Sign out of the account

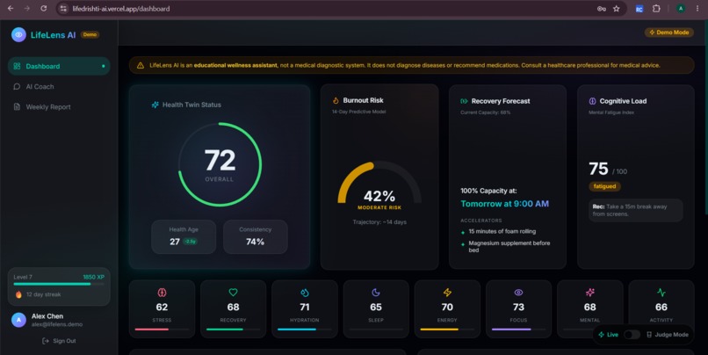[59, 341]
